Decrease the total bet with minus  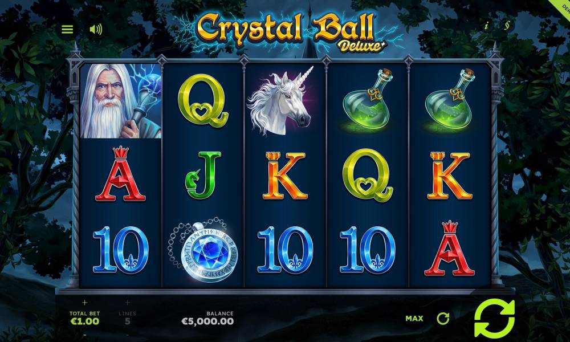coord(85,335)
